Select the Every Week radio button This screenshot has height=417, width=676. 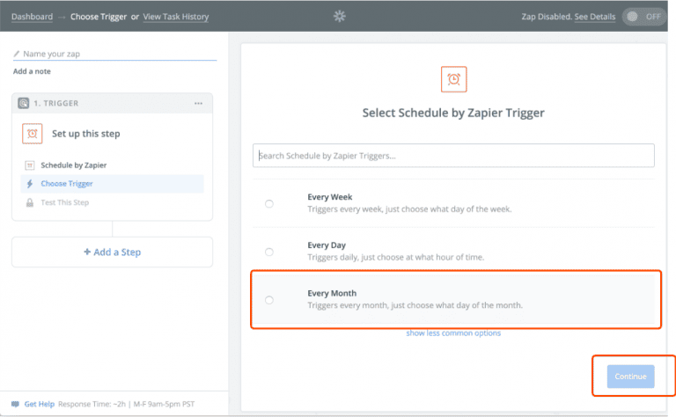269,203
